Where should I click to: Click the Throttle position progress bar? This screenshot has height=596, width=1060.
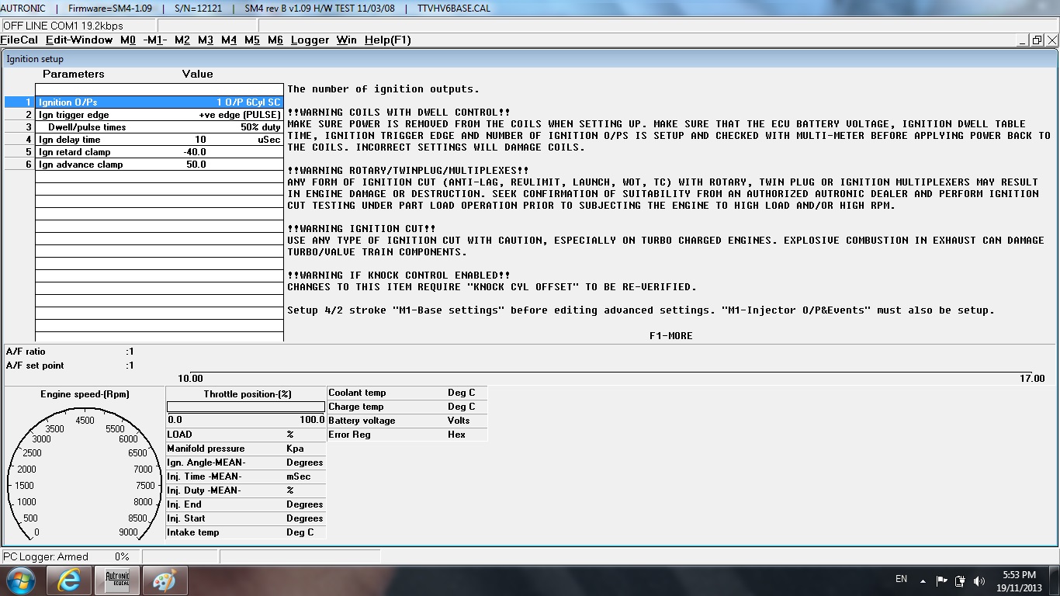[x=246, y=407]
